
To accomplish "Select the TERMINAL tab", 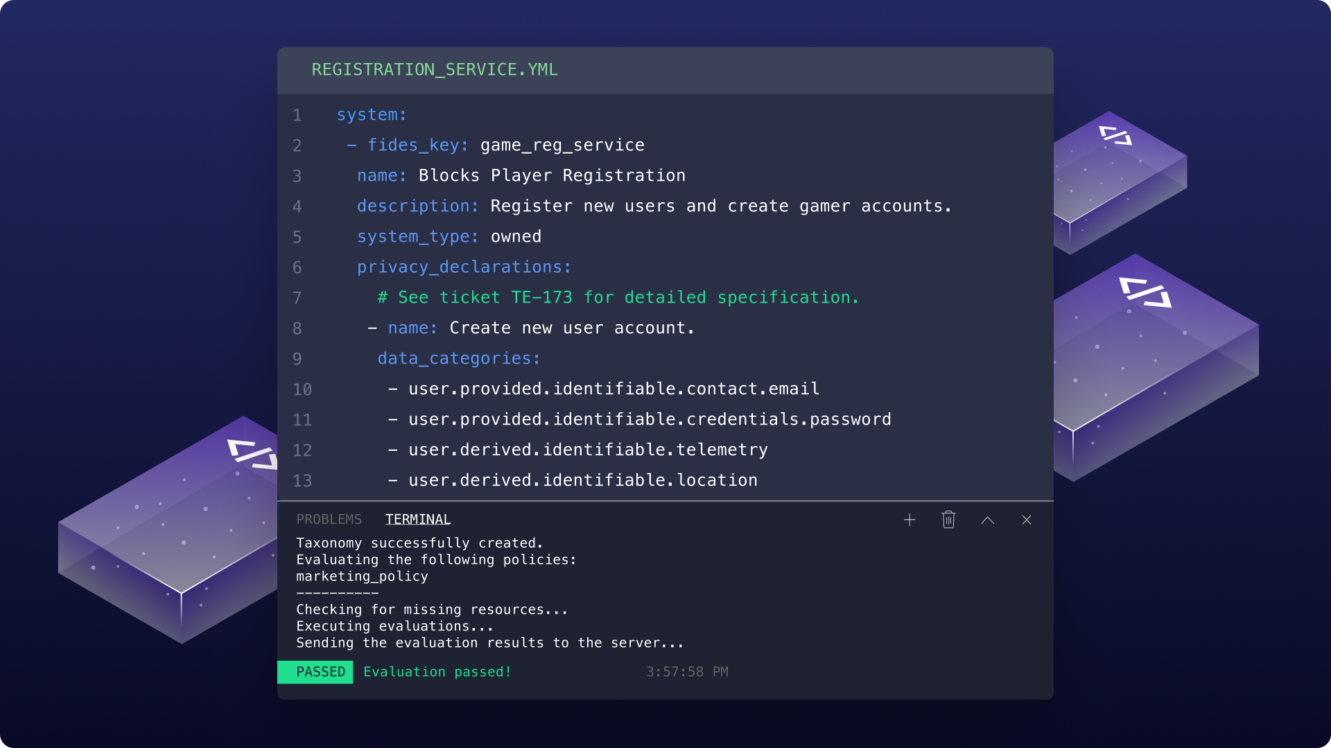I will pos(417,519).
